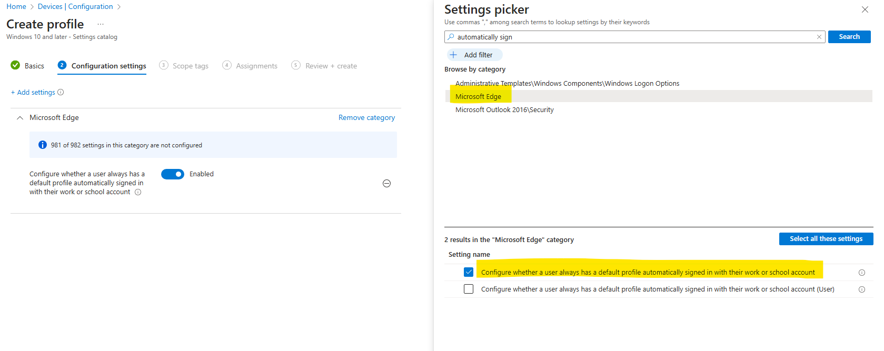884x351 pixels.
Task: Select Windows Logon Options category
Action: tap(567, 83)
